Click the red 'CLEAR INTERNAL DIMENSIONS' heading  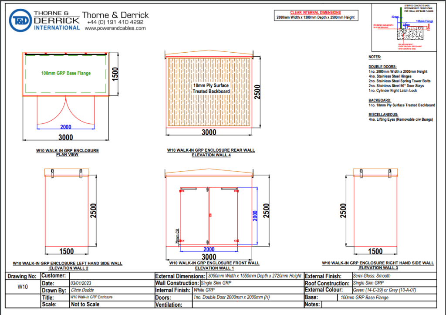pos(315,13)
